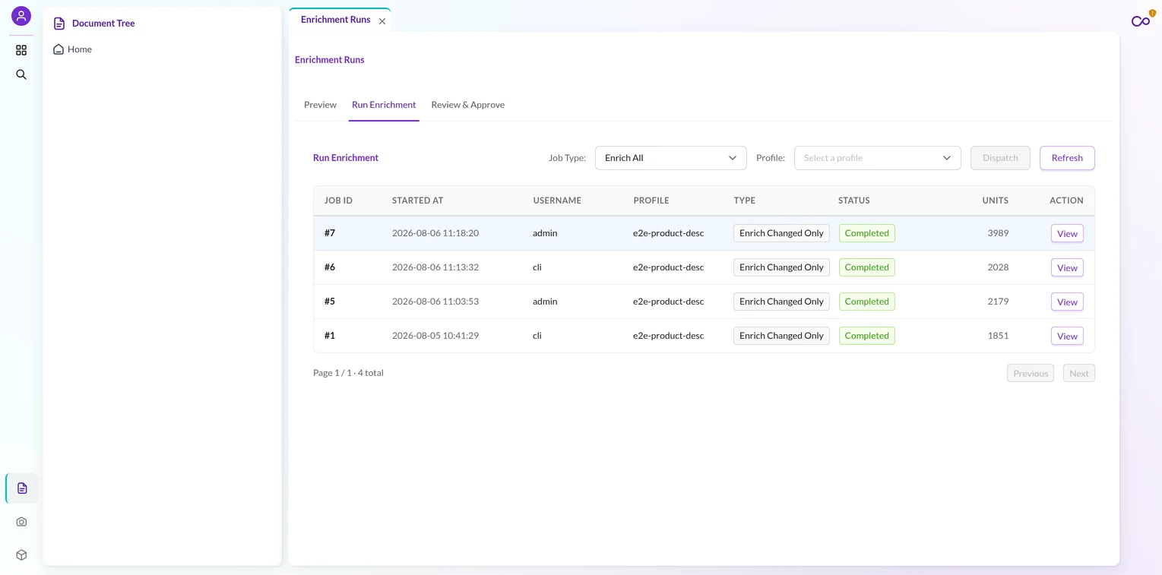Click the TYPE column header

[x=744, y=201]
